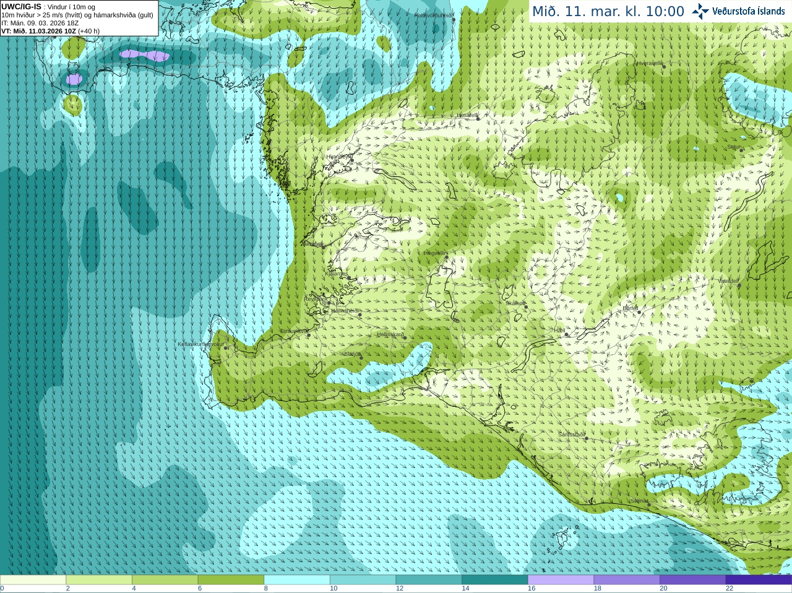The image size is (792, 593).
Task: Click the Keflavíkurflugvöllur station label
Action: 201,344
